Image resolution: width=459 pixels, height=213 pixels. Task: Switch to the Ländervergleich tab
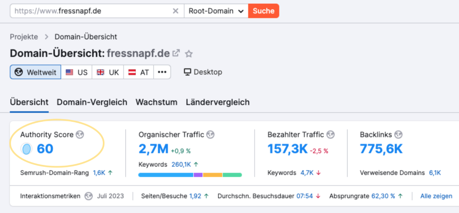pos(218,102)
